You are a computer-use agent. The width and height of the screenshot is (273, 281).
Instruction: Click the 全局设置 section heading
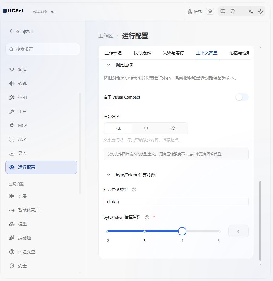pyautogui.click(x=16, y=184)
